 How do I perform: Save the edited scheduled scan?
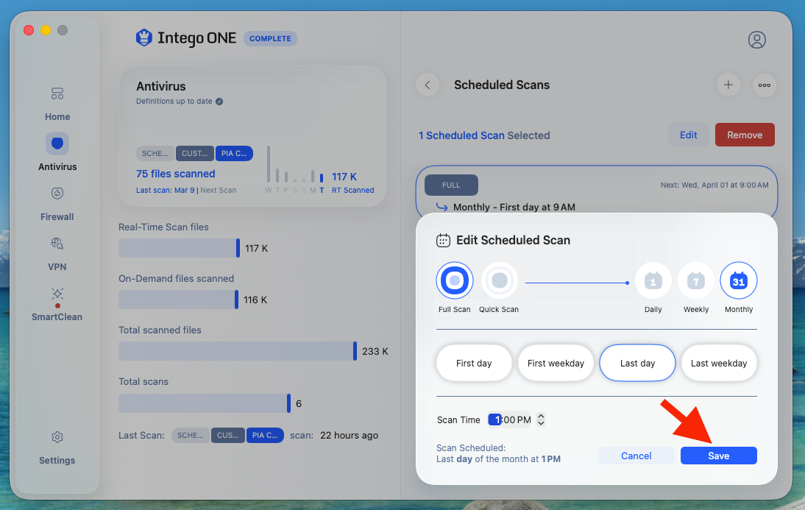click(x=719, y=456)
